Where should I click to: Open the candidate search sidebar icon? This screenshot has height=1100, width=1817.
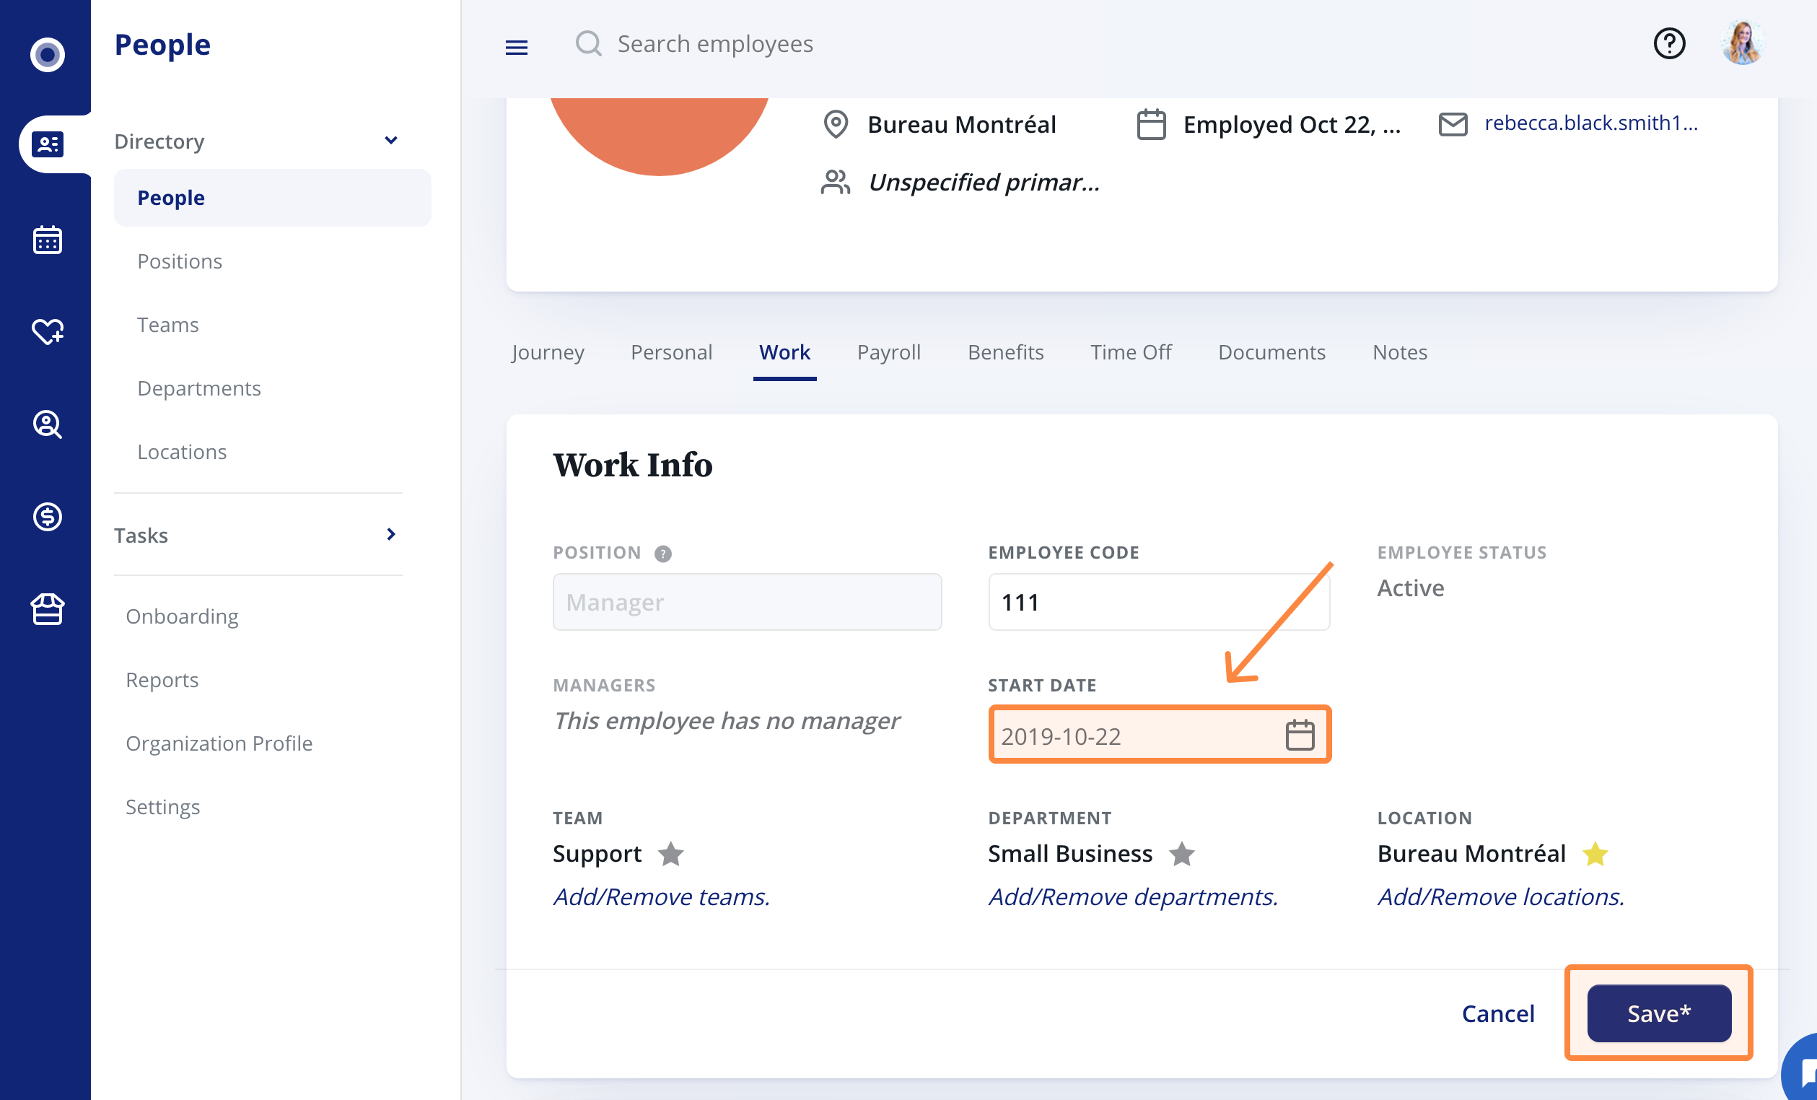tap(47, 424)
